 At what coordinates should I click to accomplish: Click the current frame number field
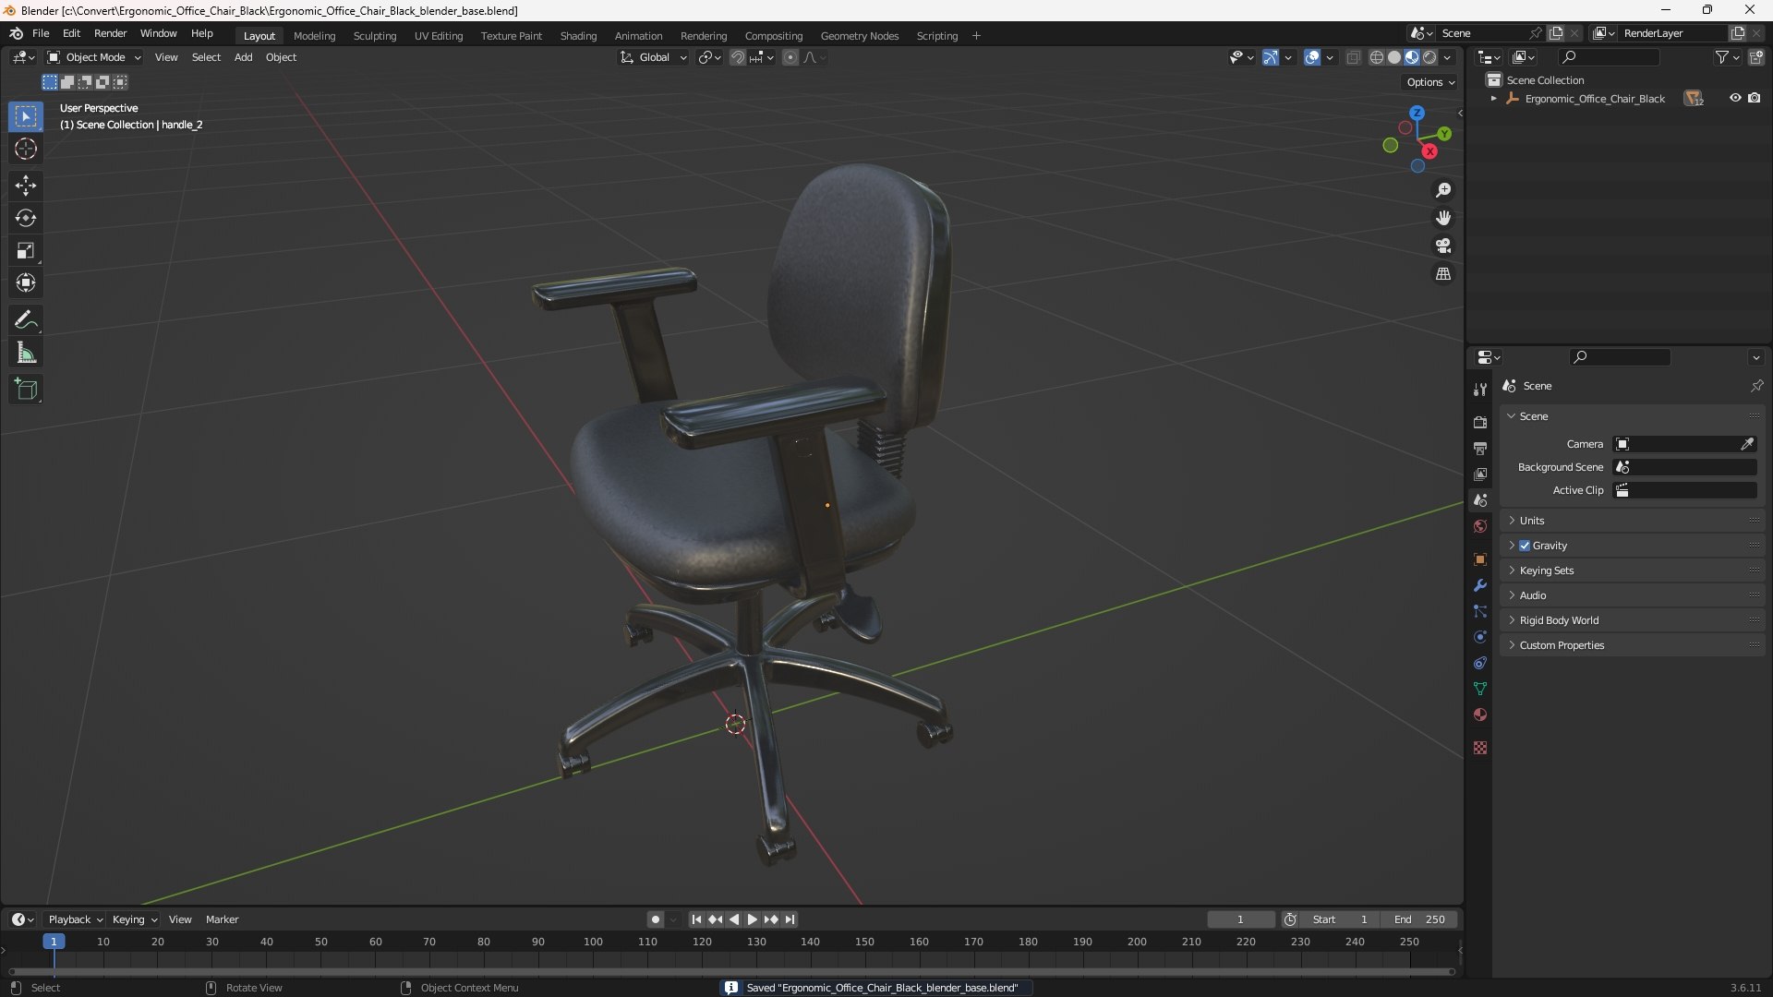1240,919
